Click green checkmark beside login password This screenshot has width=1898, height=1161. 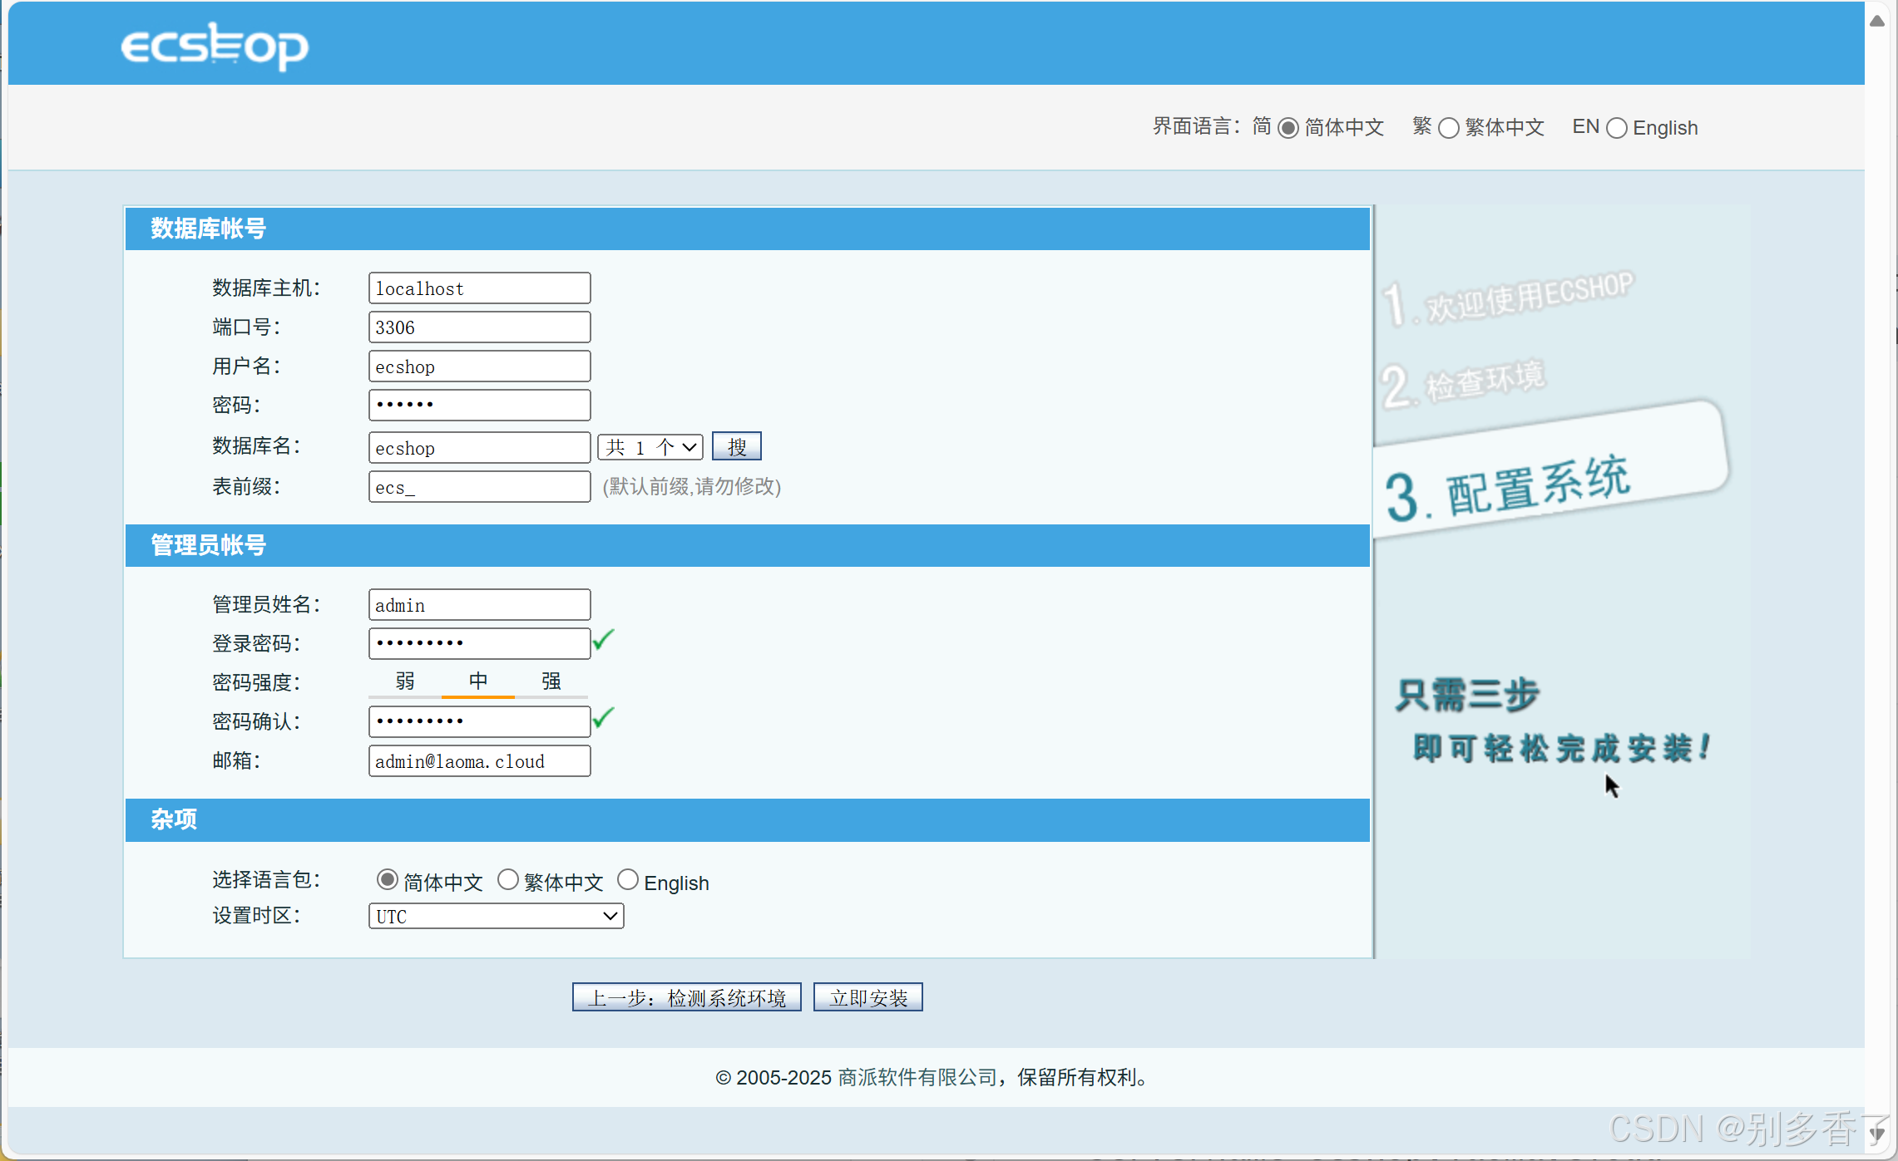[604, 640]
